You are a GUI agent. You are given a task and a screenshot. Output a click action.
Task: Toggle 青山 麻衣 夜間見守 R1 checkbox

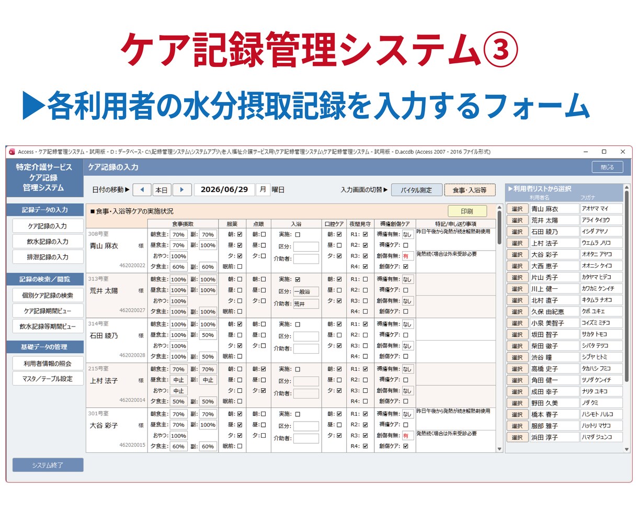tap(365, 234)
